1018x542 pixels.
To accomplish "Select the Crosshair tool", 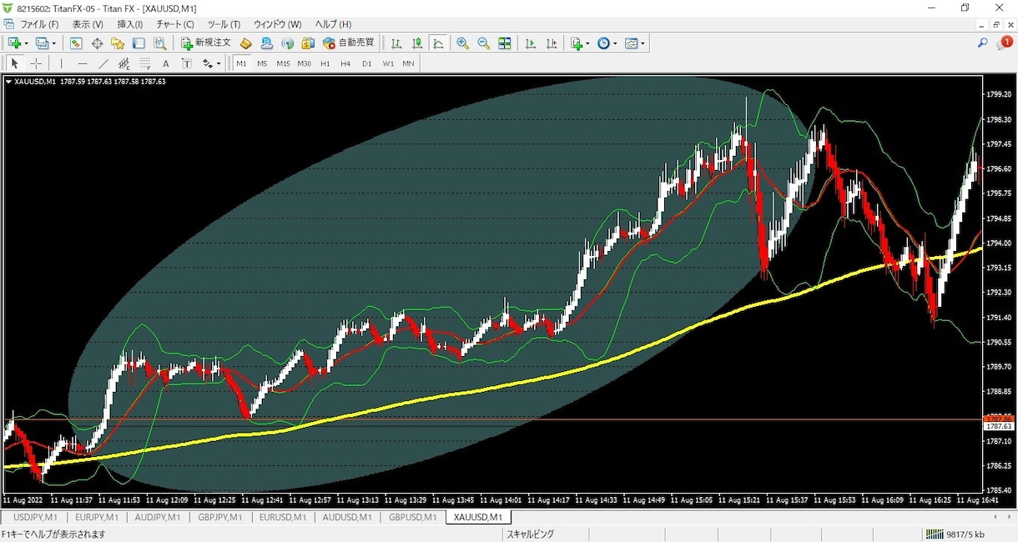I will 36,63.
